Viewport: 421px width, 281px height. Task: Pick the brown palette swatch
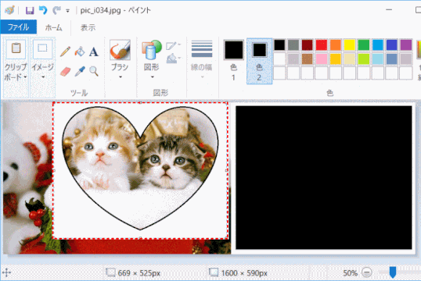coord(308,59)
